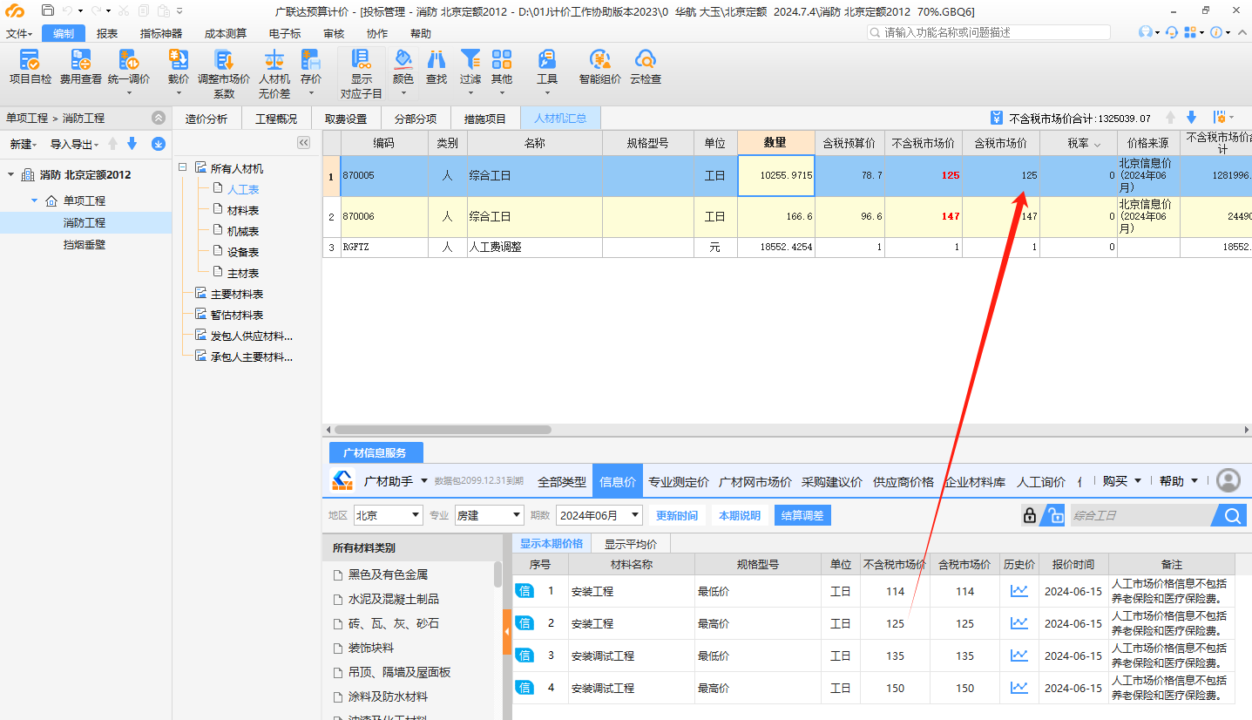Viewport: 1252px width, 720px height.
Task: Click the 结算调差 button
Action: coord(802,515)
